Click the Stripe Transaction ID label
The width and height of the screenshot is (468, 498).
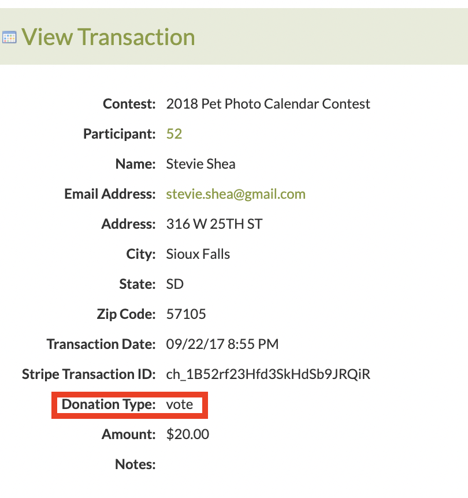(88, 374)
